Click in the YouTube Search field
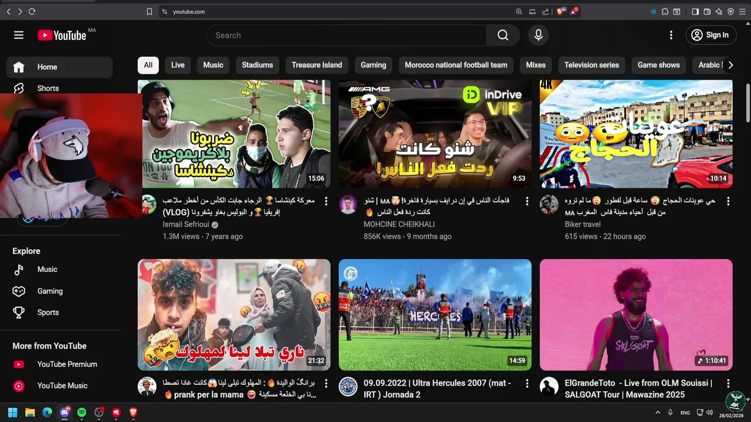The width and height of the screenshot is (751, 422). pyautogui.click(x=346, y=35)
